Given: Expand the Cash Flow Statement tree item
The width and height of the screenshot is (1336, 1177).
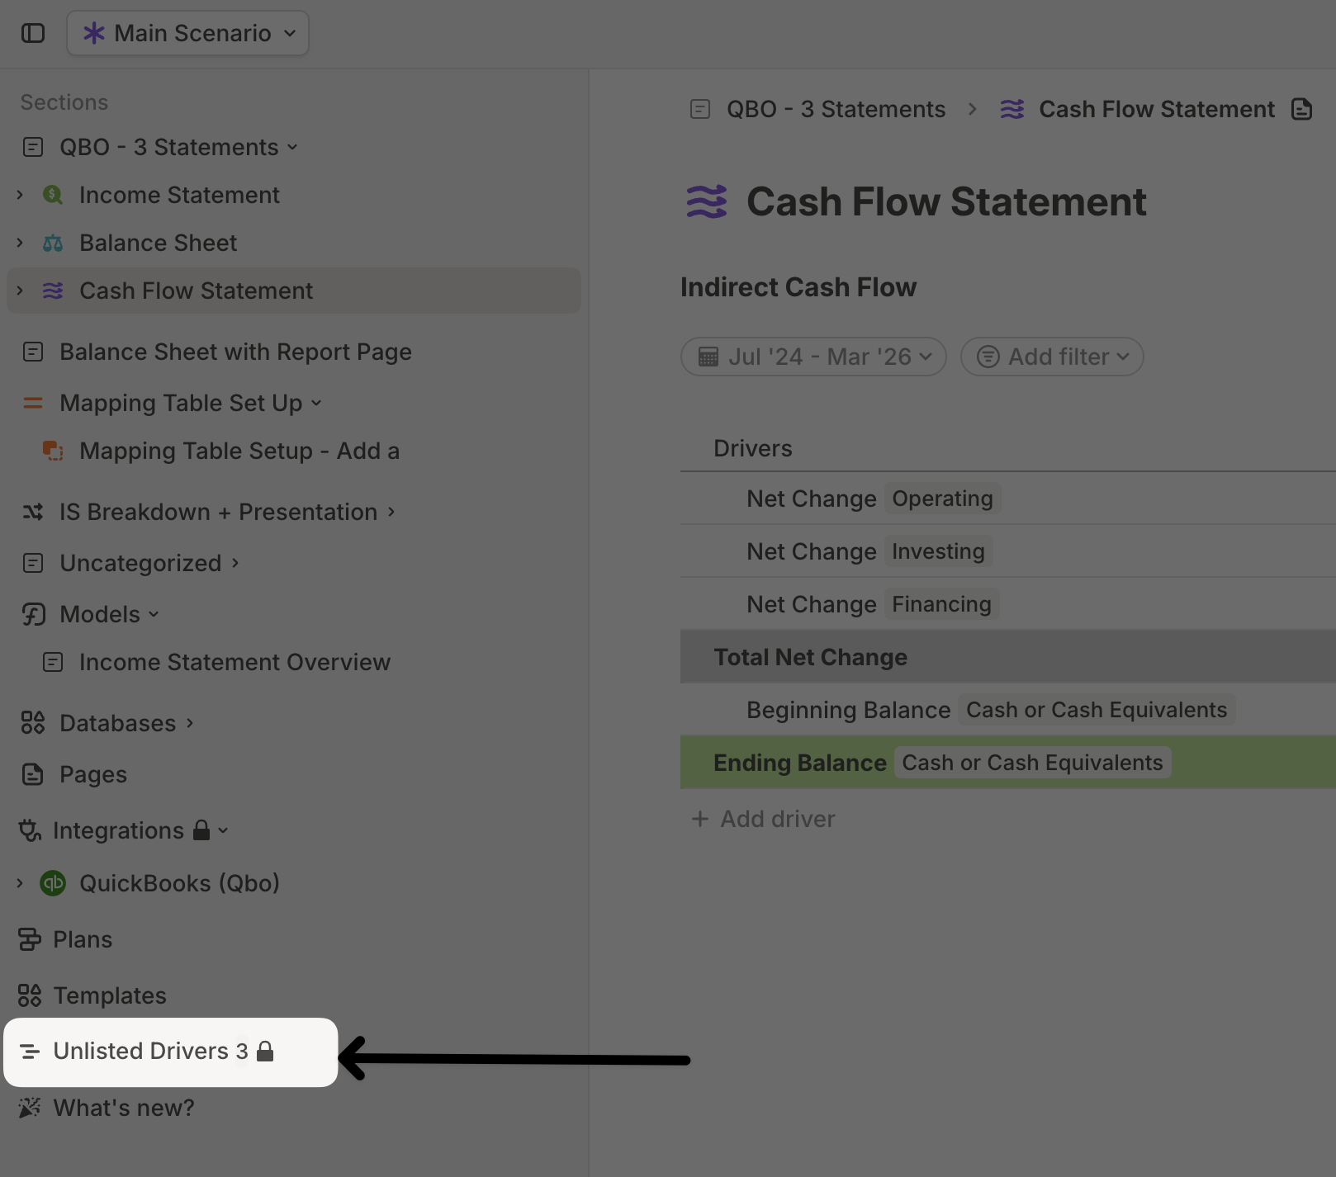Looking at the screenshot, I should point(20,291).
